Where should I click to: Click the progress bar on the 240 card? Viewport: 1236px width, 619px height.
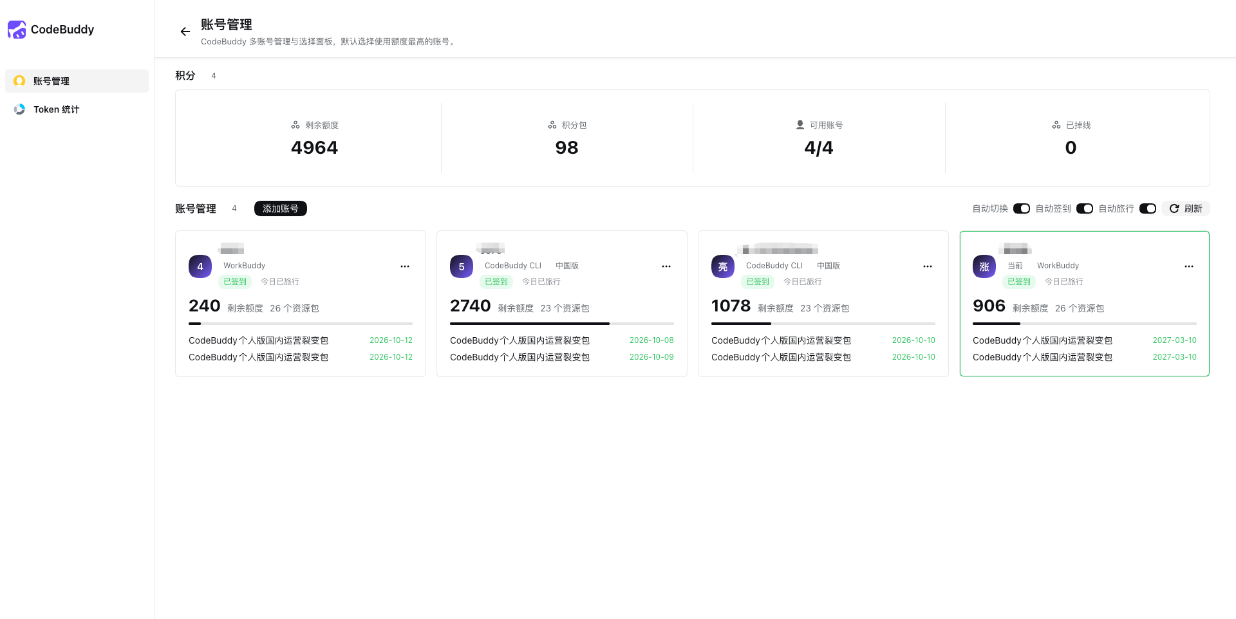301,324
